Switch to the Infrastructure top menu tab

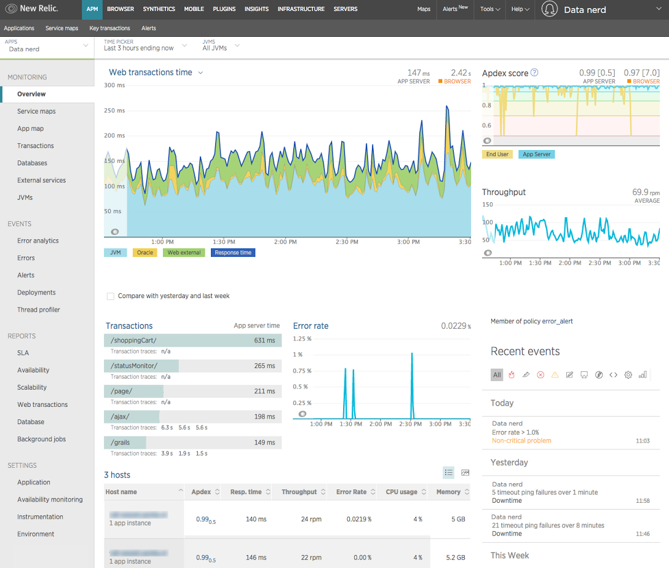click(301, 9)
